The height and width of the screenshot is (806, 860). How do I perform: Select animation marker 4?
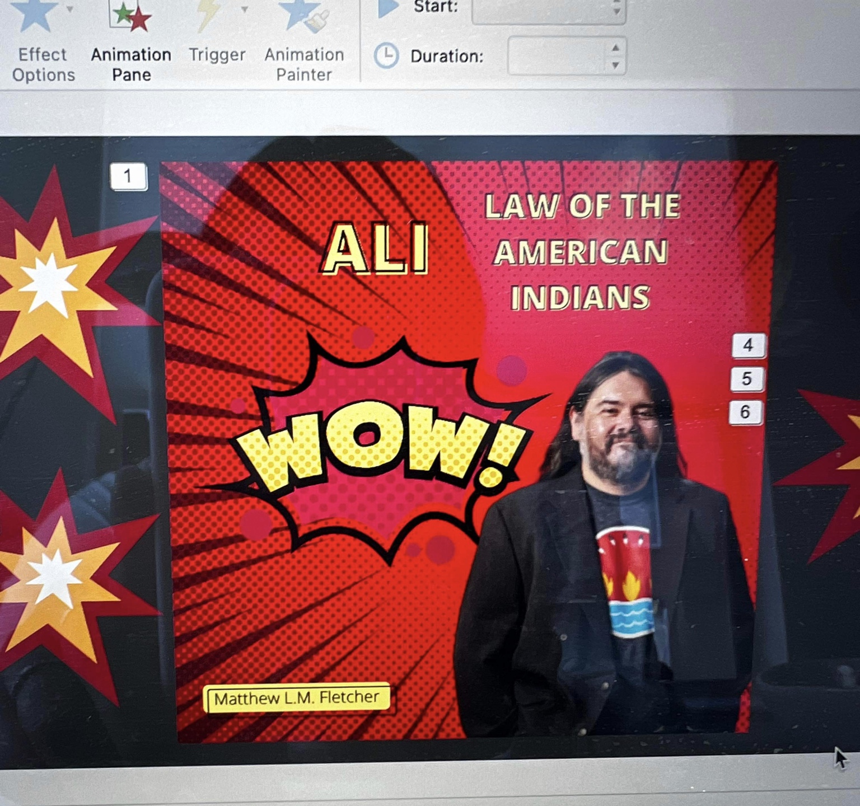(747, 345)
